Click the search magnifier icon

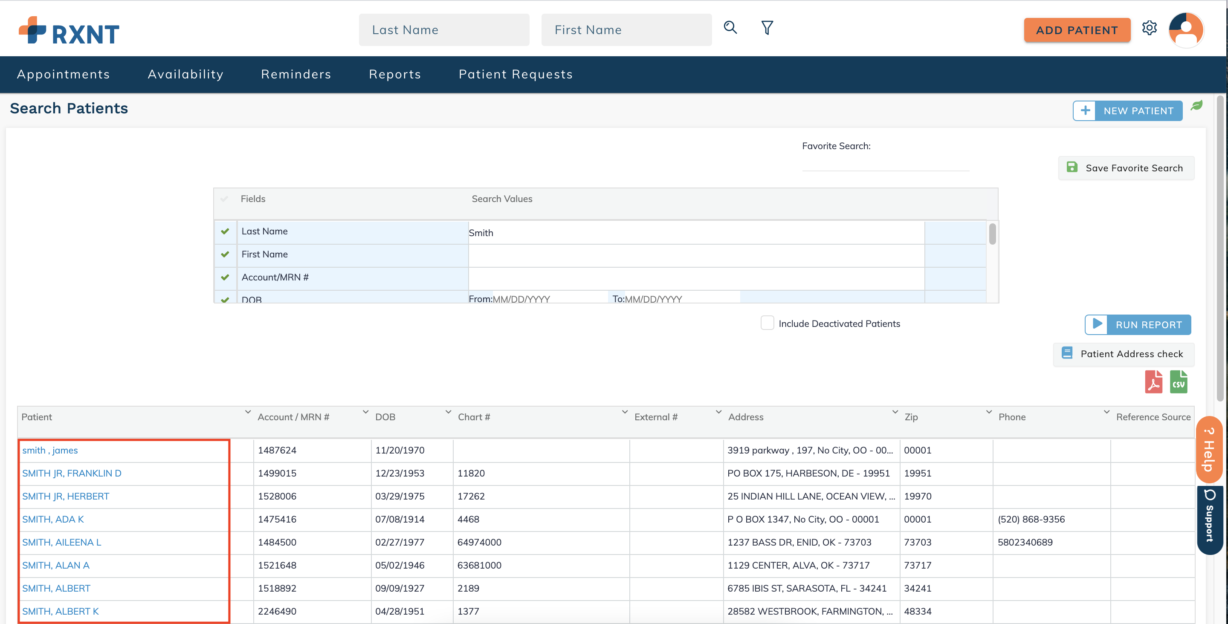[x=730, y=28]
